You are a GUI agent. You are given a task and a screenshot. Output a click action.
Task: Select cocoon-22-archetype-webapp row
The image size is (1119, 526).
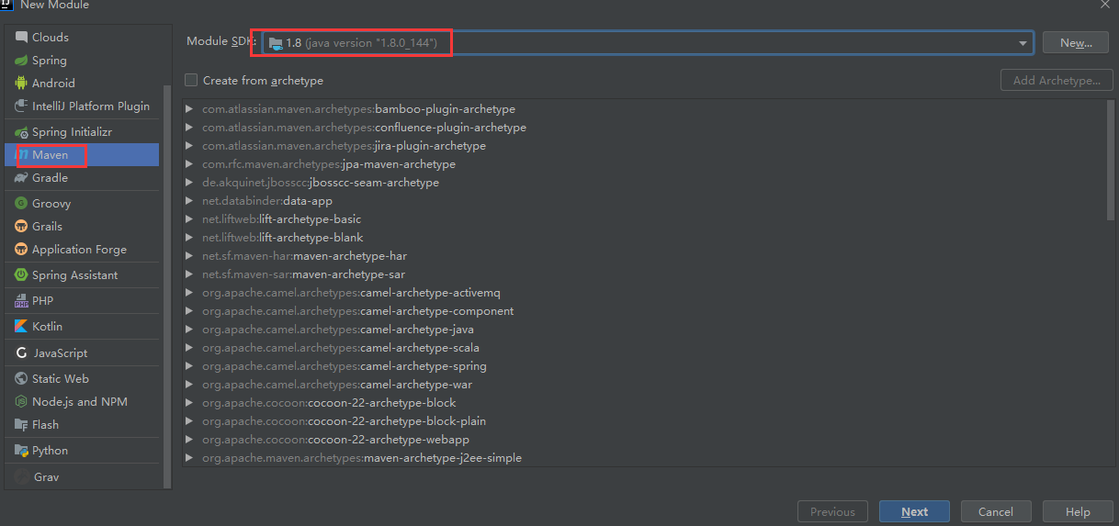pyautogui.click(x=643, y=440)
